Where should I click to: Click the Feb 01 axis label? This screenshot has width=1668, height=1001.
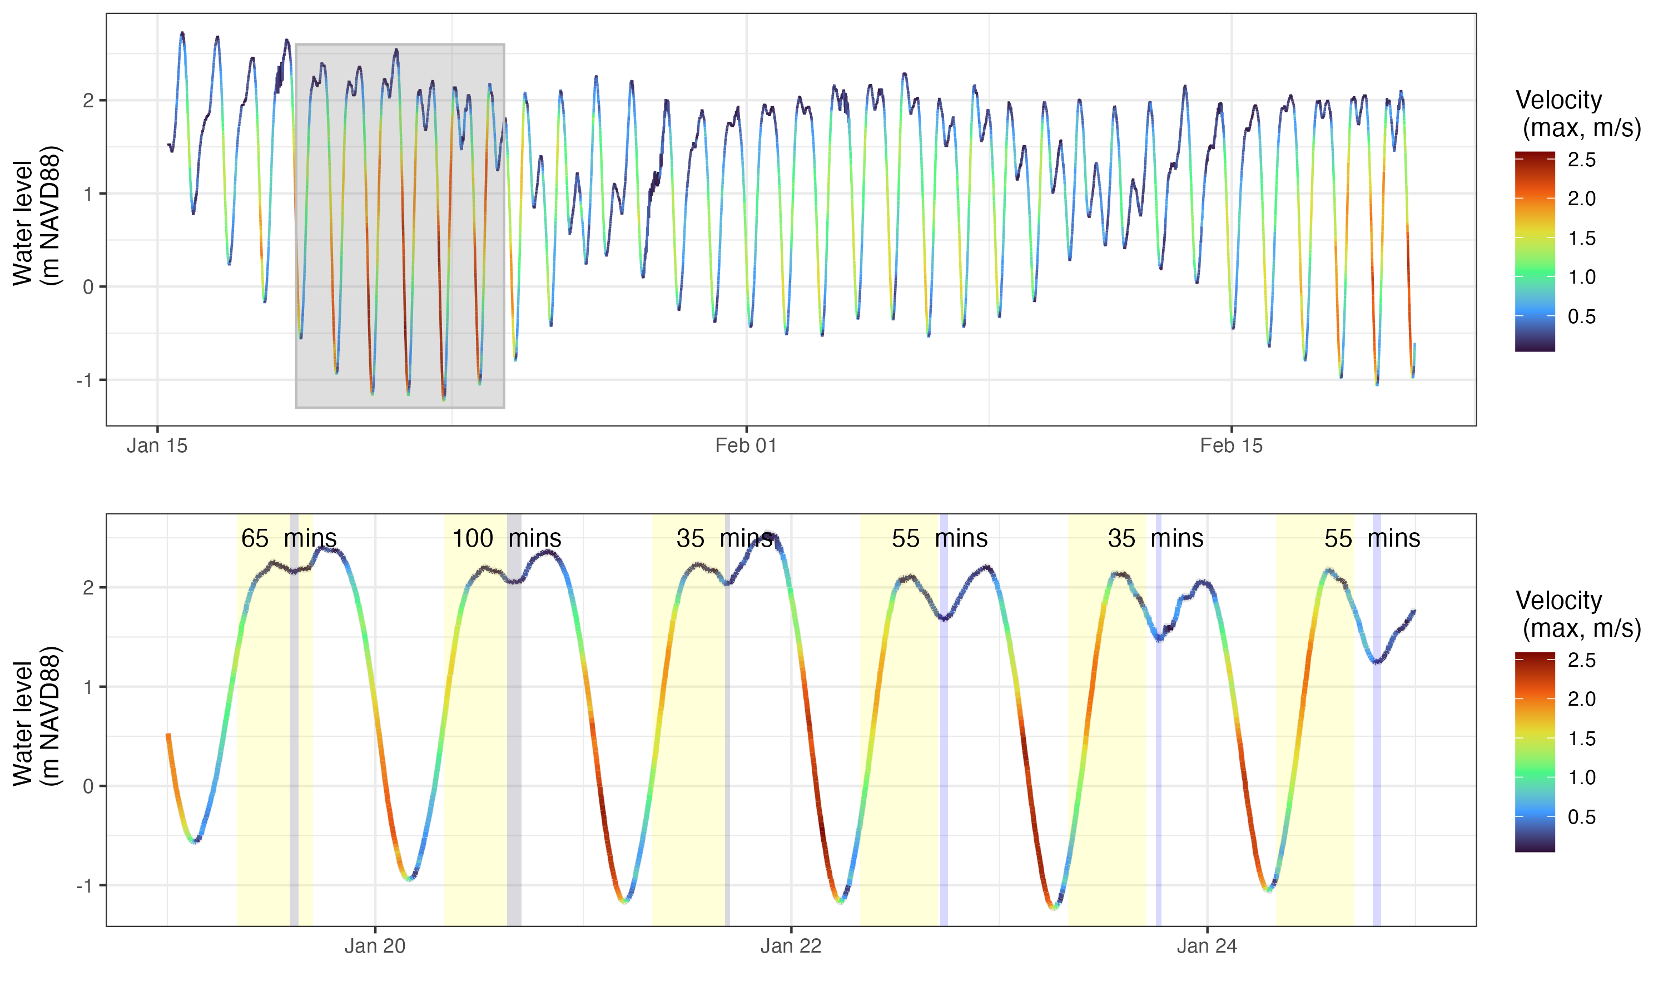click(x=746, y=446)
